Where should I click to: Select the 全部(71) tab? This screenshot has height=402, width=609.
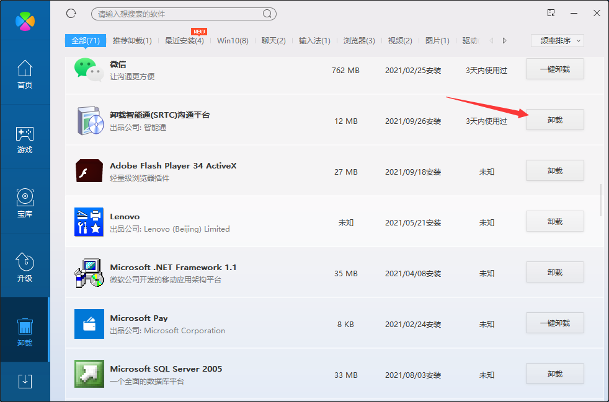(x=86, y=40)
